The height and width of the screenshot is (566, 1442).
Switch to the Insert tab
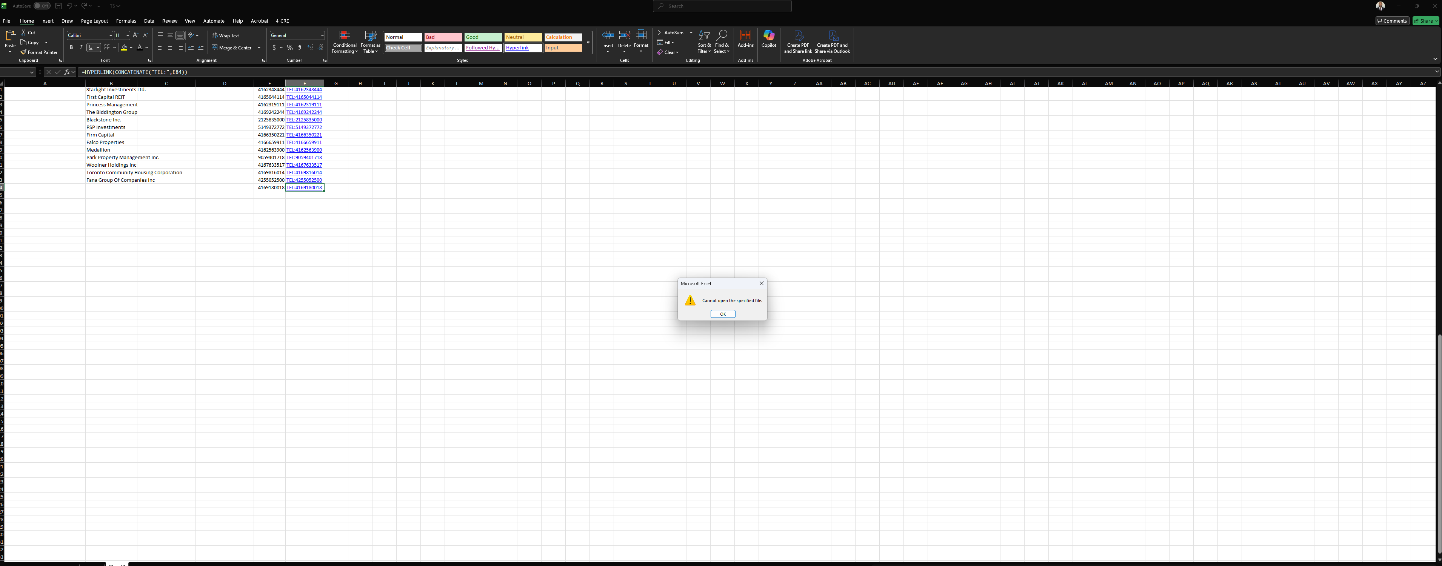(x=48, y=21)
